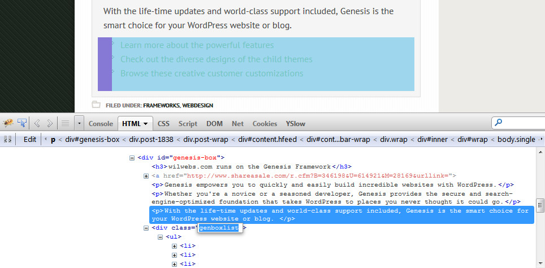Switch to the Script panel
The width and height of the screenshot is (545, 268).
tap(188, 124)
